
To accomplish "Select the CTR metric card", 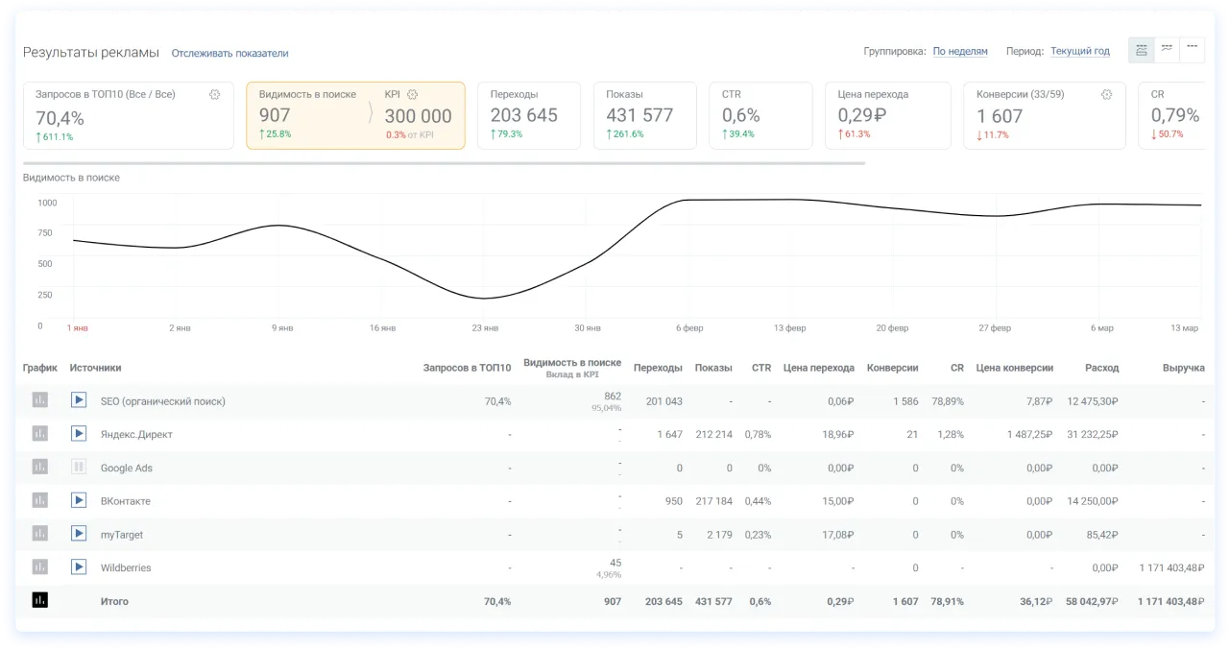I will tap(761, 115).
